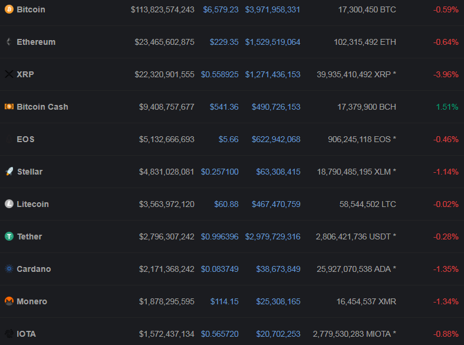464x345 pixels.
Task: Click Cardano volume $38,673,849
Action: click(x=278, y=269)
